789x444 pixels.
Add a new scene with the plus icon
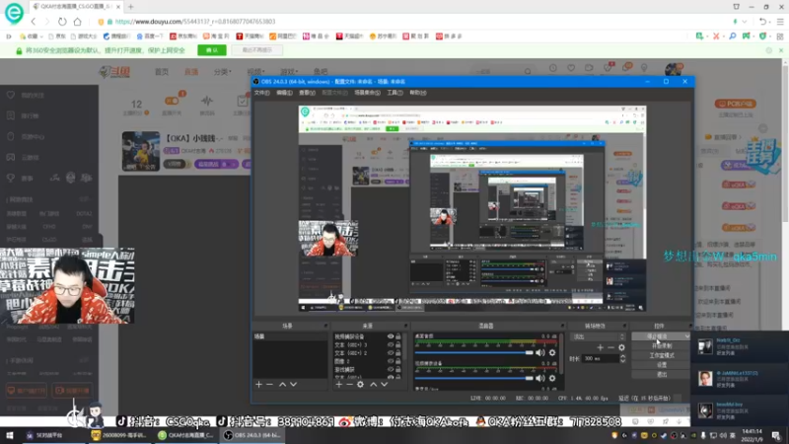point(258,384)
